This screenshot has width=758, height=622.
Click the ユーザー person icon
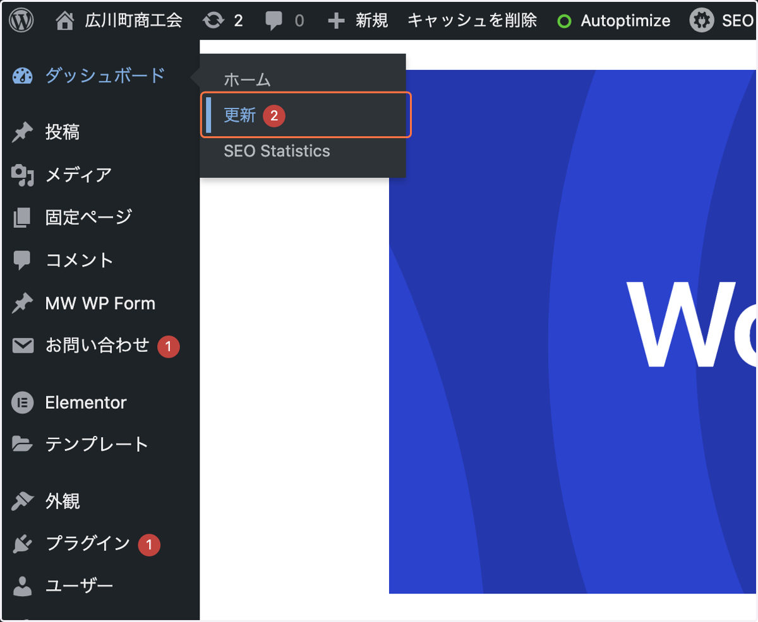pyautogui.click(x=23, y=587)
